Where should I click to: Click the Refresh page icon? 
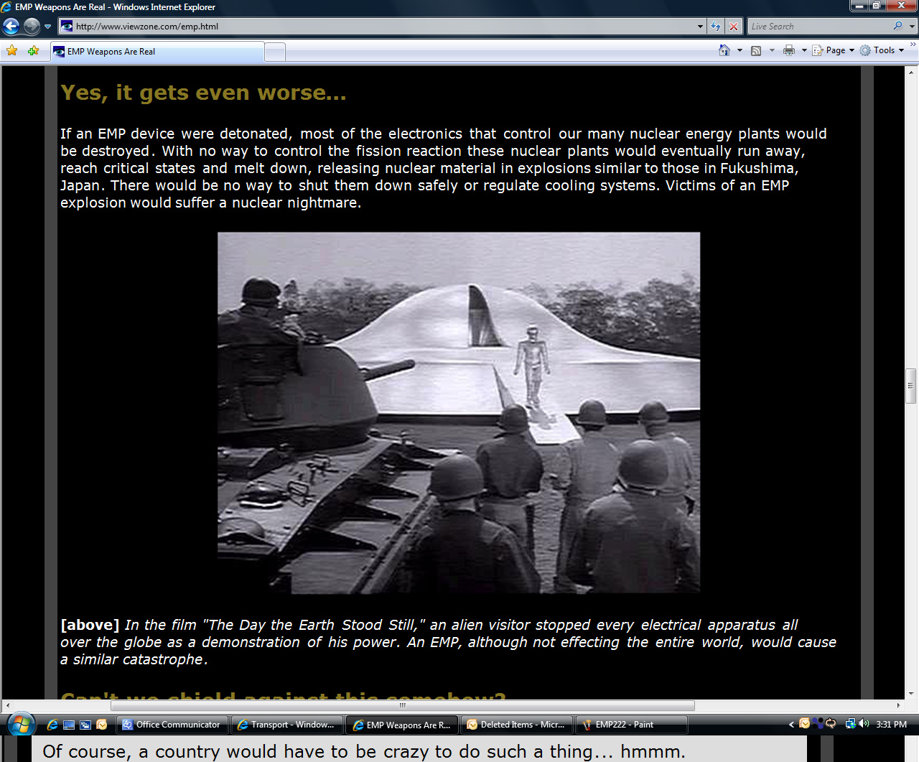click(716, 27)
